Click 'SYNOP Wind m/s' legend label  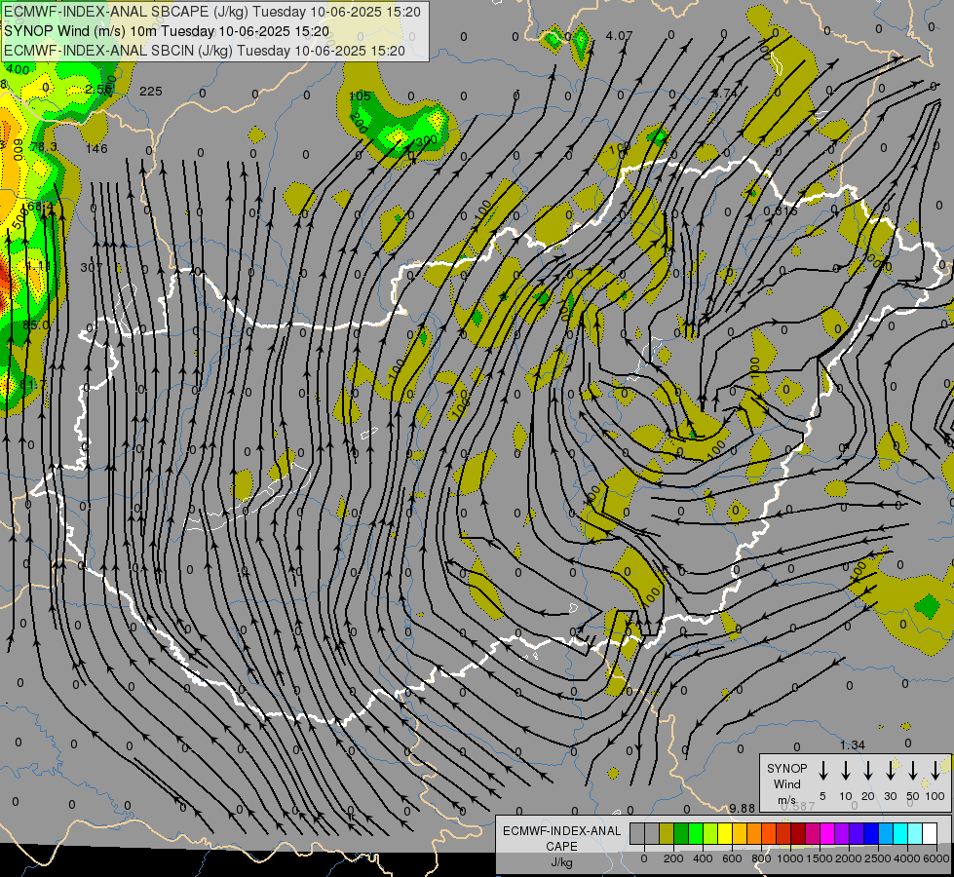point(786,783)
